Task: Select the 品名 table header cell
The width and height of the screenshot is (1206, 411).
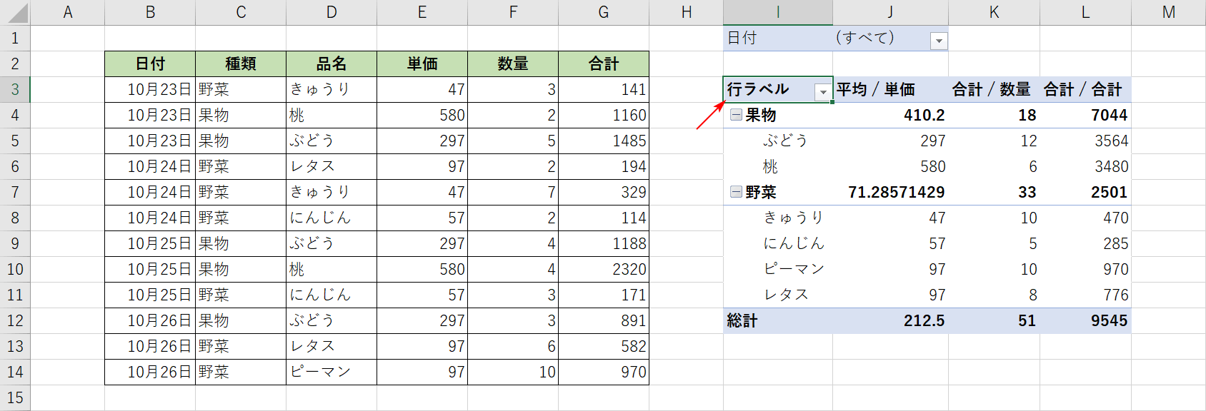Action: (x=332, y=64)
